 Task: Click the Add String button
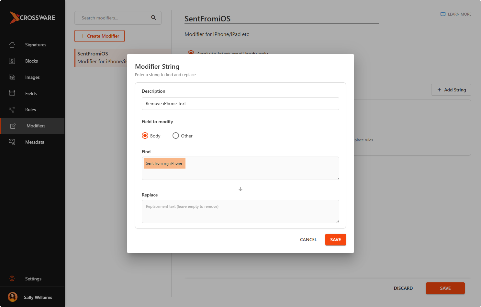click(451, 90)
